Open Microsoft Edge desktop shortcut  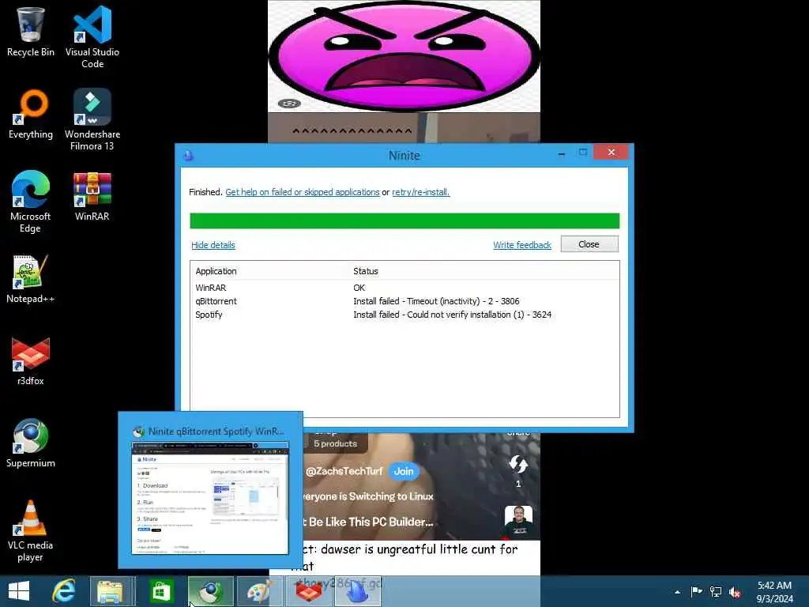click(x=31, y=202)
